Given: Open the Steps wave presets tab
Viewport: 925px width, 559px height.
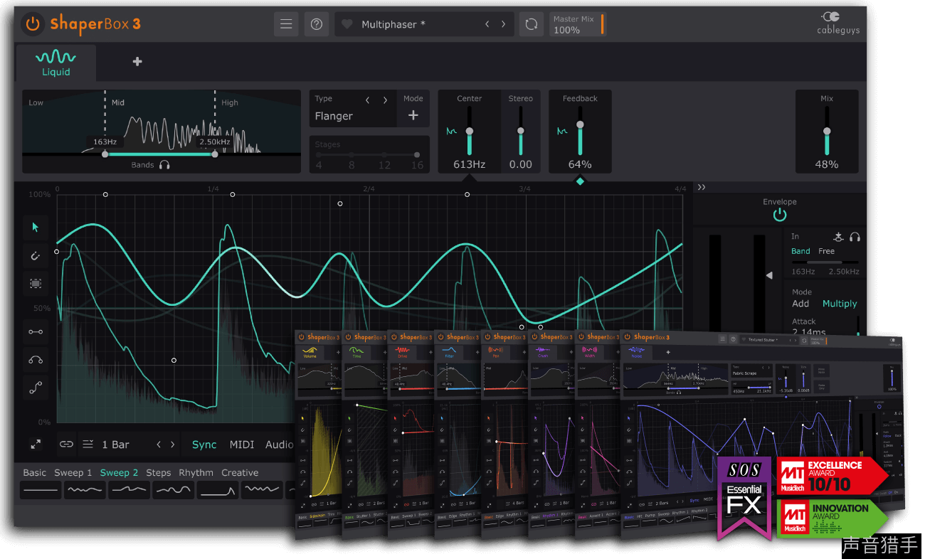Looking at the screenshot, I should tap(159, 472).
